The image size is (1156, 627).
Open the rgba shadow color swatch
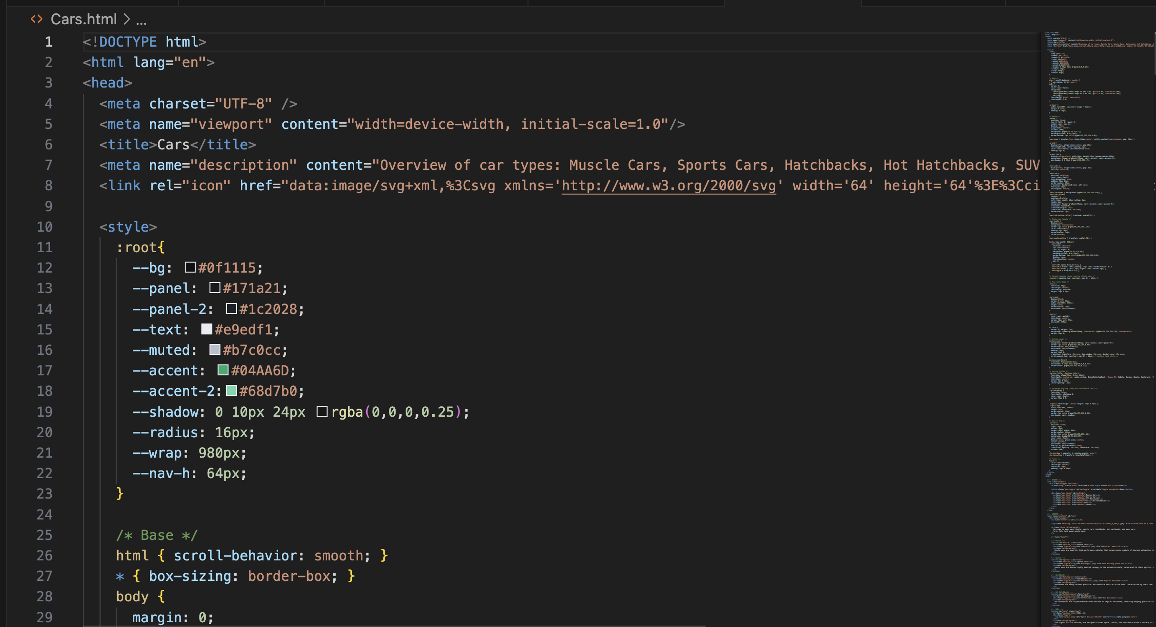pyautogui.click(x=322, y=411)
